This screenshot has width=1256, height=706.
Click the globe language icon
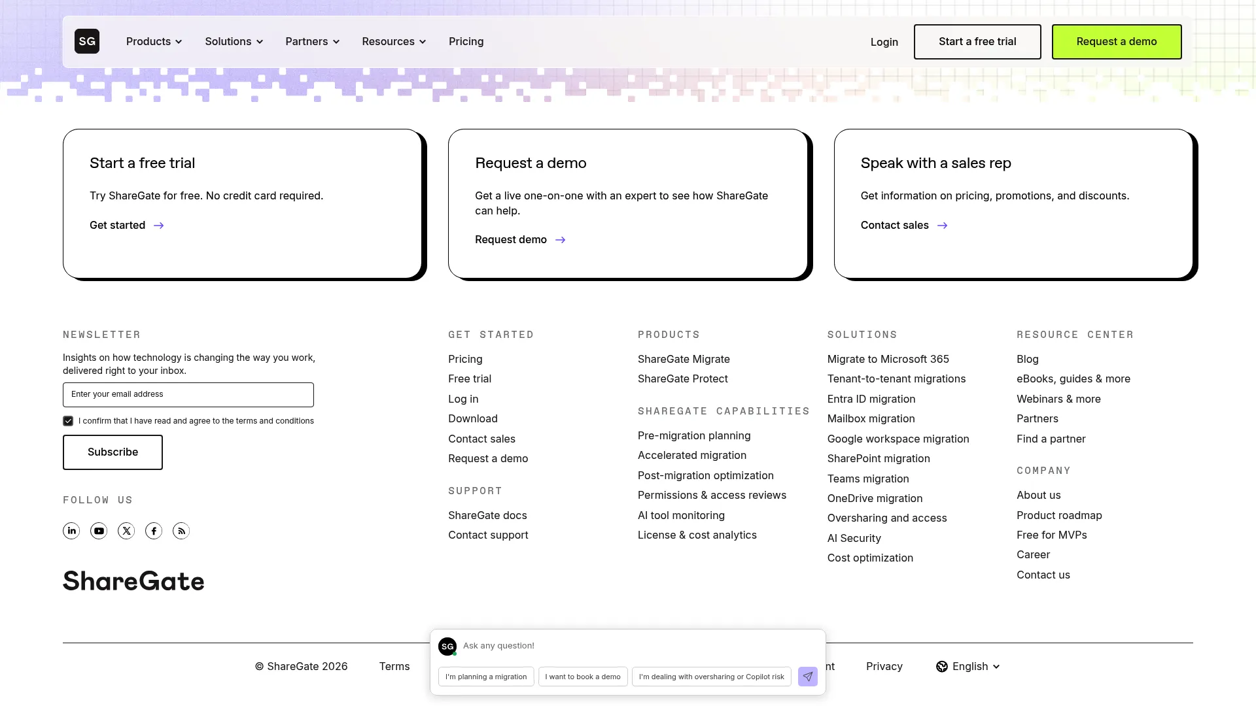(942, 666)
